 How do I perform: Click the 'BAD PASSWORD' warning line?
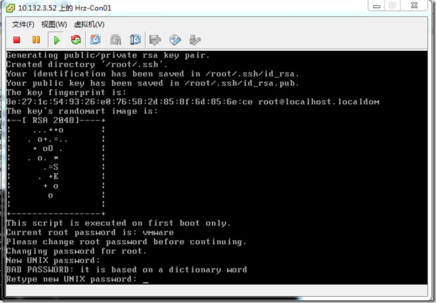pyautogui.click(x=127, y=270)
